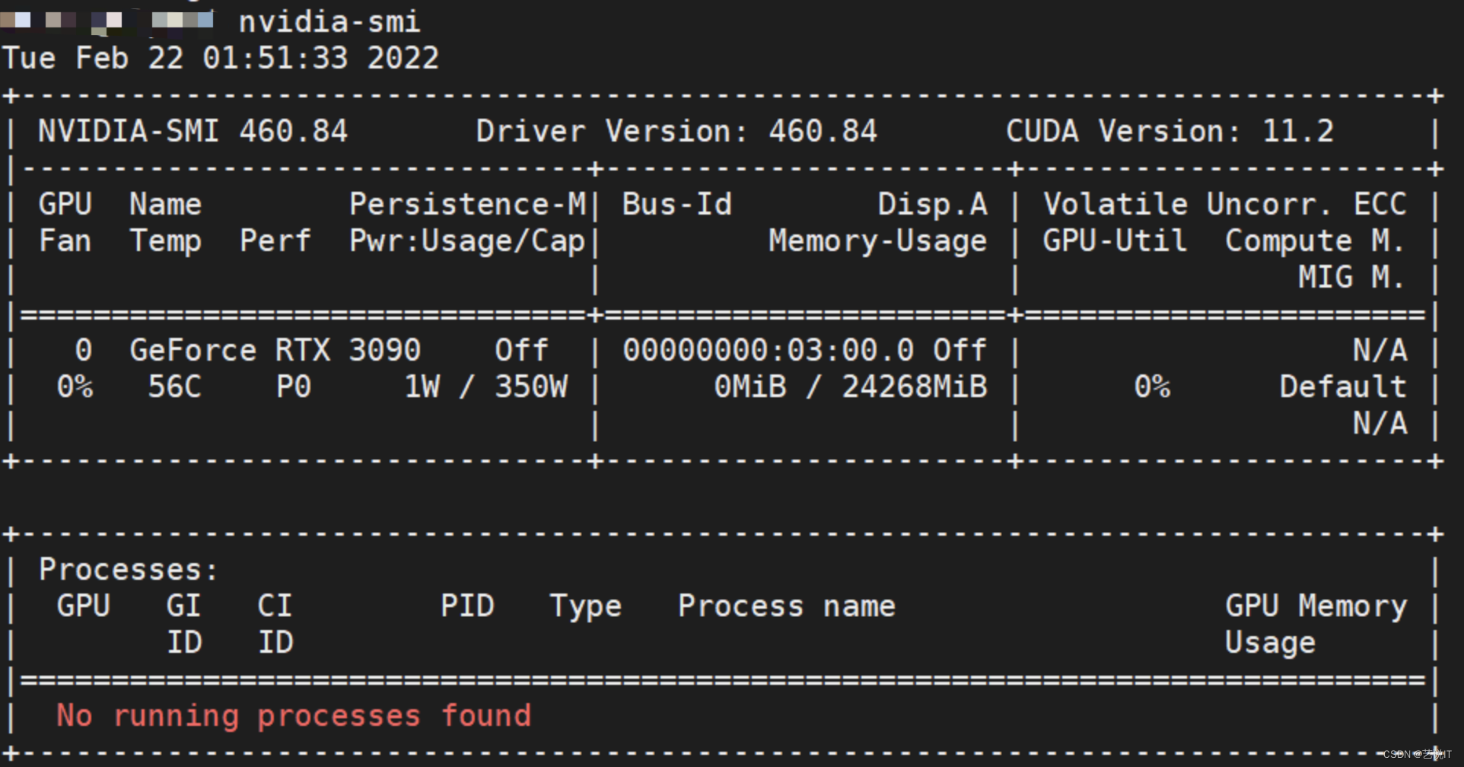
Task: Click the nvidia-smi command text
Action: (x=329, y=22)
